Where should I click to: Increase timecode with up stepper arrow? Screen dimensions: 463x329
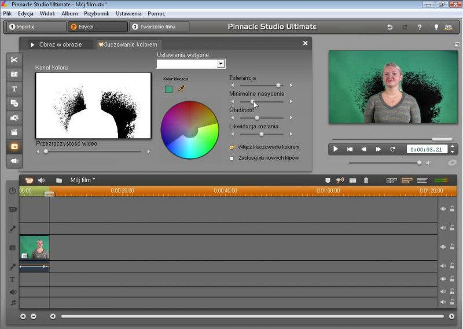point(452,147)
